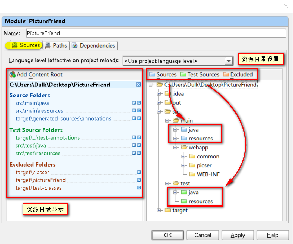Screen dimensions: 293x244
Task: Select target\pictureFriend in Excluded Folders
Action: (x=40, y=180)
